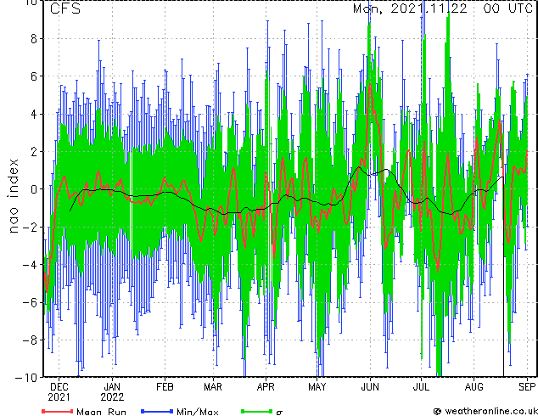Click the red Mean Run legend line
The width and height of the screenshot is (538, 416).
tap(58, 411)
